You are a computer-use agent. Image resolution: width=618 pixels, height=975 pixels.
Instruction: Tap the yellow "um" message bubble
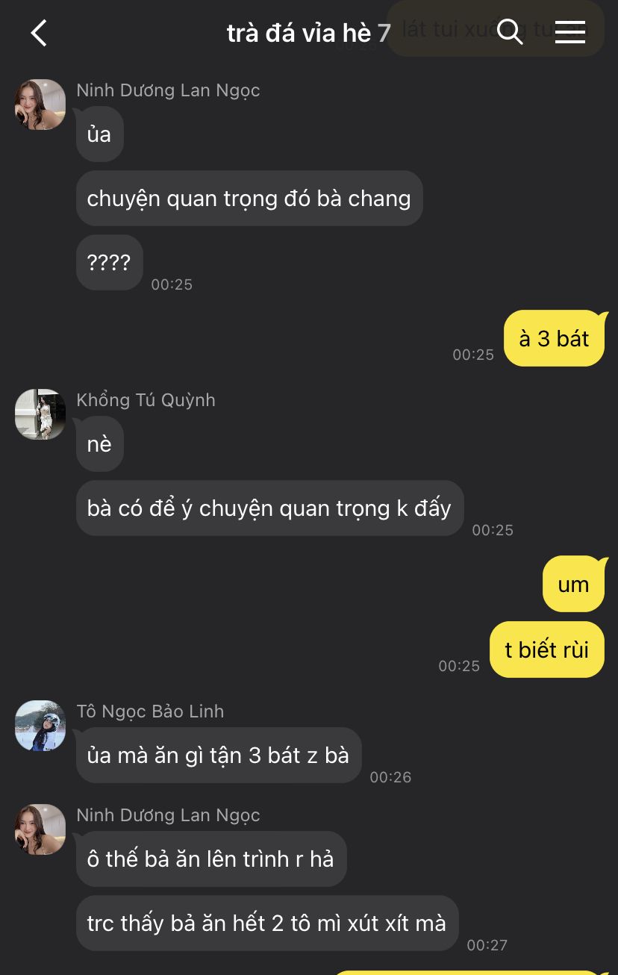tap(573, 585)
